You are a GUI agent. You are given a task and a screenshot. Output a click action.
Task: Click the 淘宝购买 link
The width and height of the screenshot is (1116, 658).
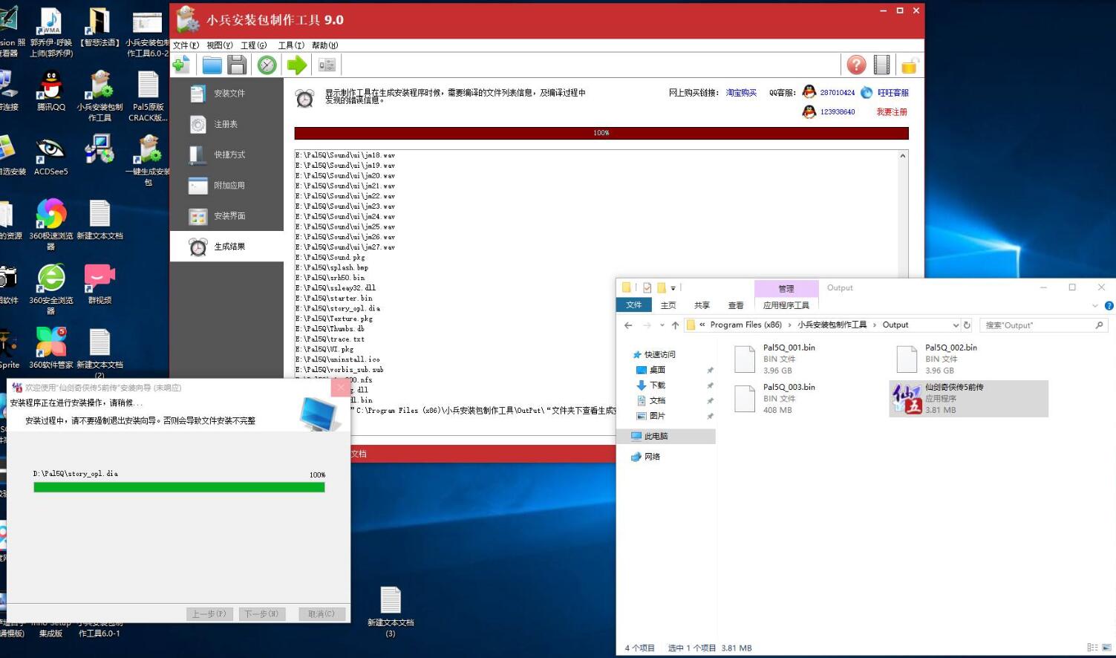coord(741,93)
